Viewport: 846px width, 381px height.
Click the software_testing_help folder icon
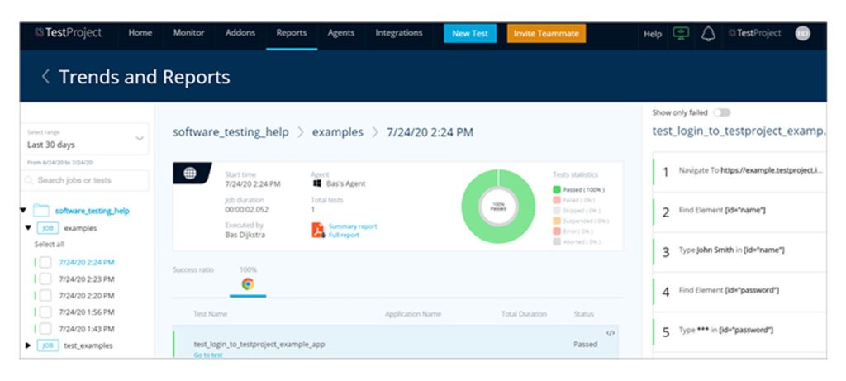pyautogui.click(x=41, y=211)
